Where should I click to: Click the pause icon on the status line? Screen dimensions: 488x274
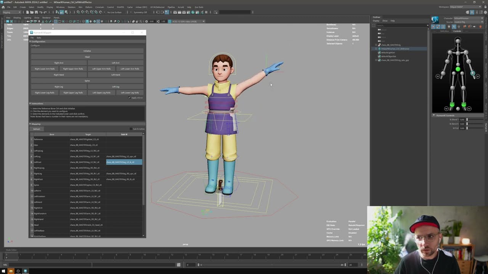pyautogui.click(x=206, y=12)
